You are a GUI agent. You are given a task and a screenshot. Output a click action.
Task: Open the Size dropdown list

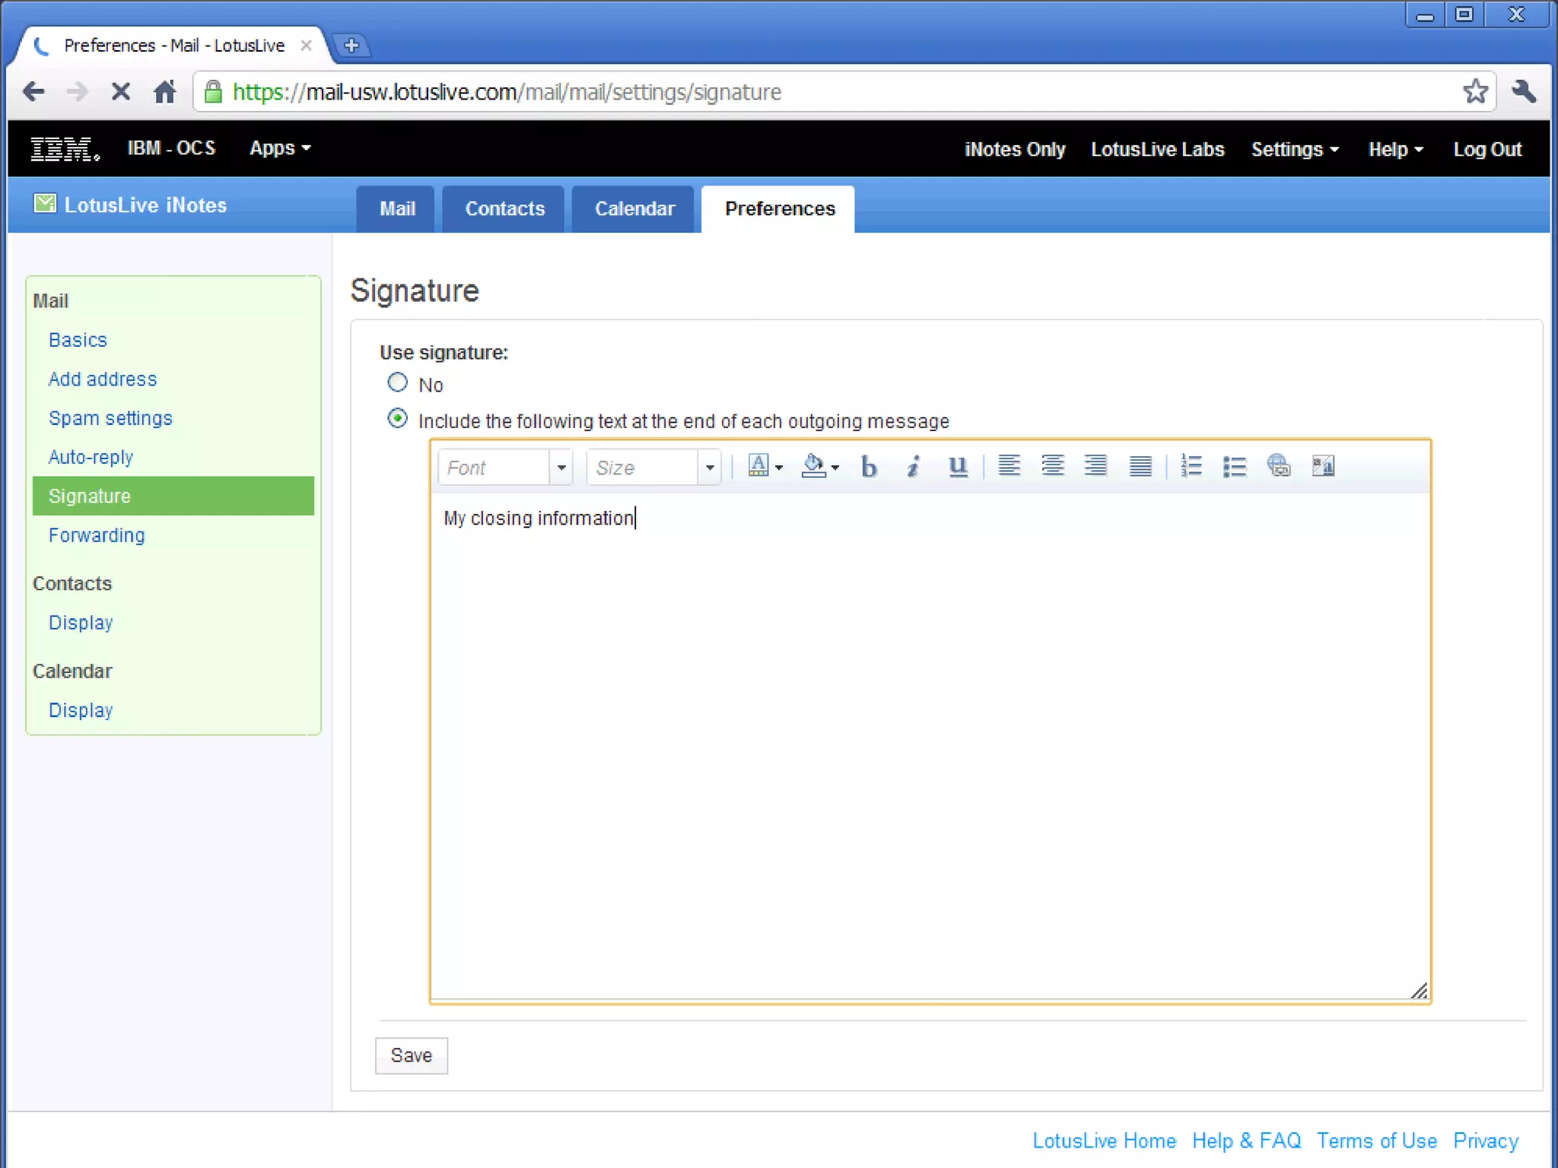pos(709,468)
